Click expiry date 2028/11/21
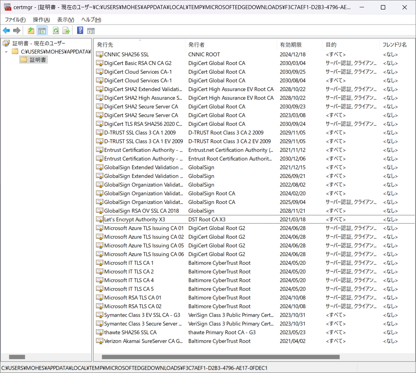This screenshot has height=373, width=416. point(293,211)
